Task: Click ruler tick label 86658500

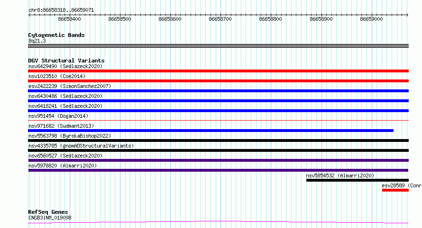Action: 120,19
